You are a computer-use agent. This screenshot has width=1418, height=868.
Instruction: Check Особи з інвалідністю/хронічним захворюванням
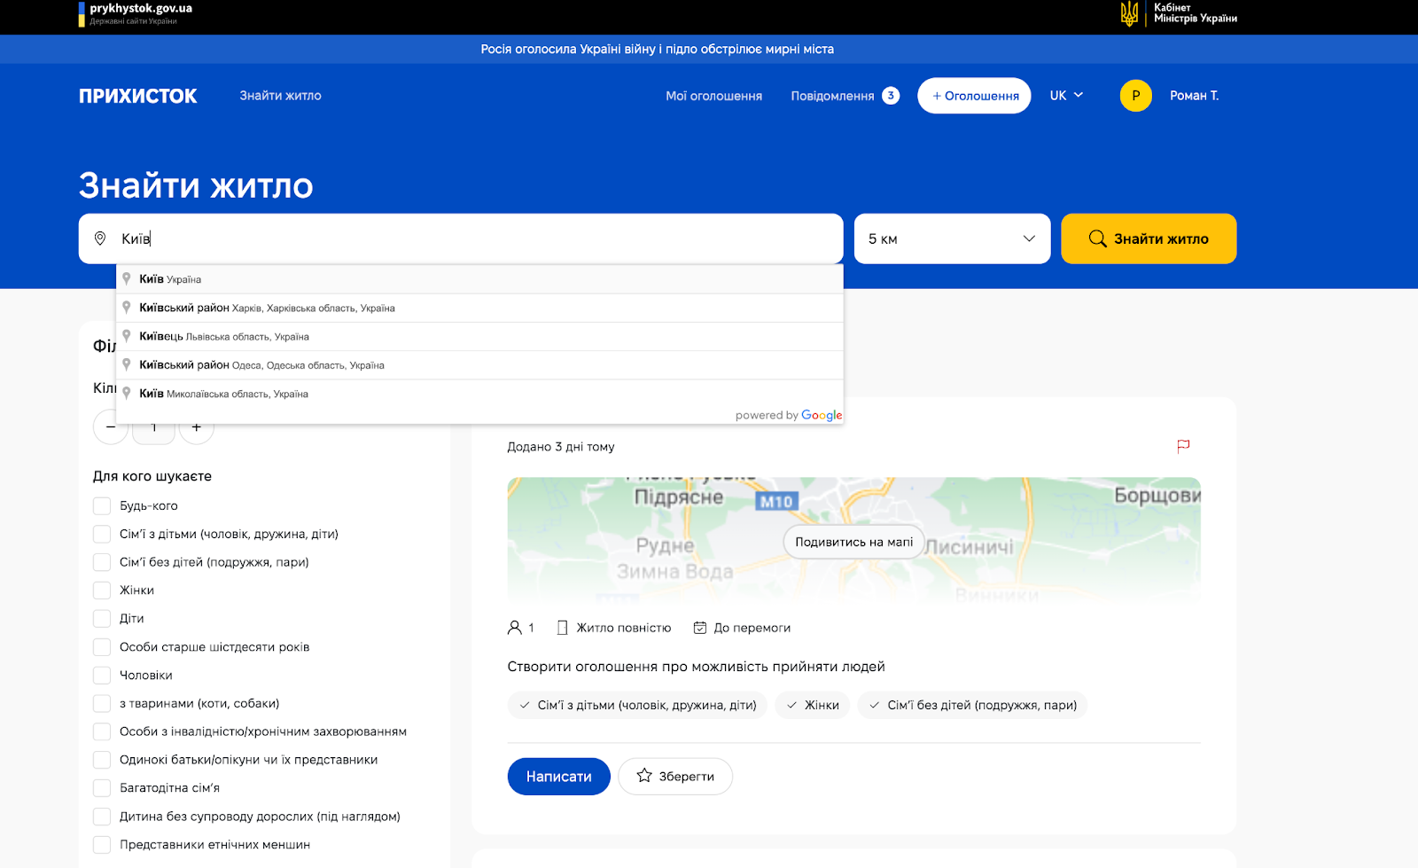point(102,732)
